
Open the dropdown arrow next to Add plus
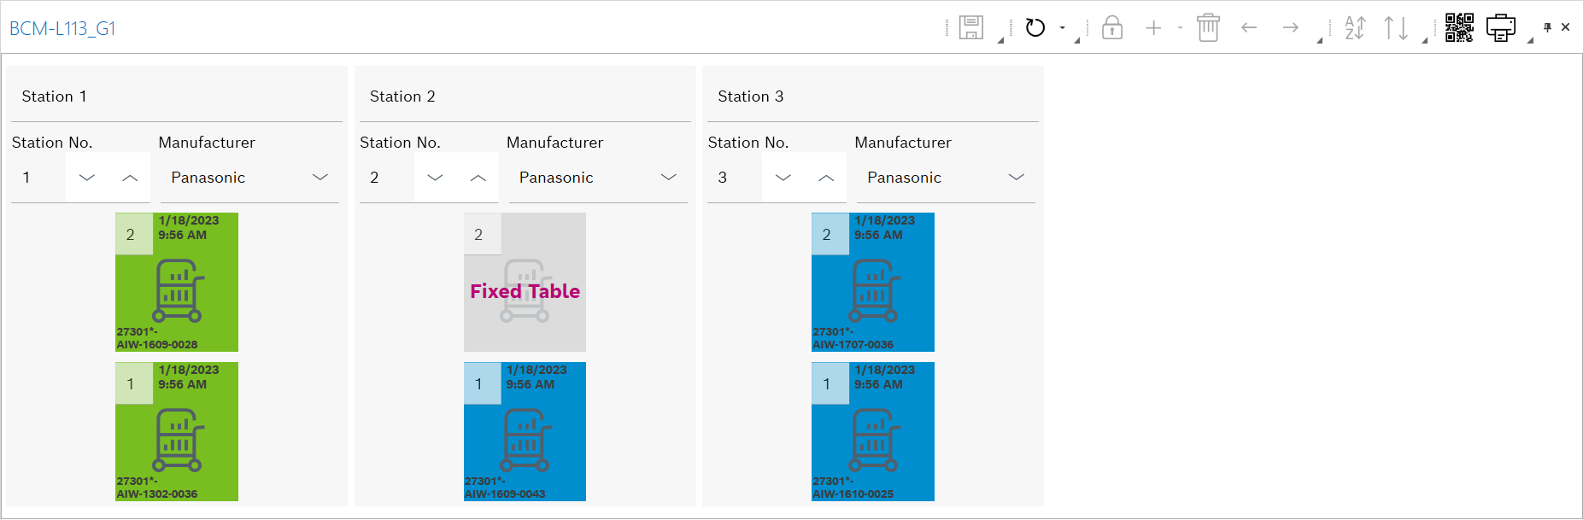point(1181,28)
